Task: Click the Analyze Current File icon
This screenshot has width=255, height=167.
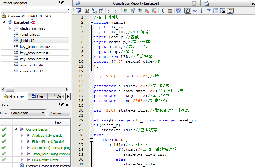Action: [x=179, y=11]
